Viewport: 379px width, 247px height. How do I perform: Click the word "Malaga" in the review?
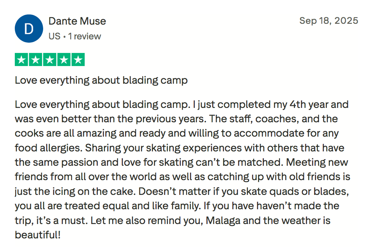(223, 220)
